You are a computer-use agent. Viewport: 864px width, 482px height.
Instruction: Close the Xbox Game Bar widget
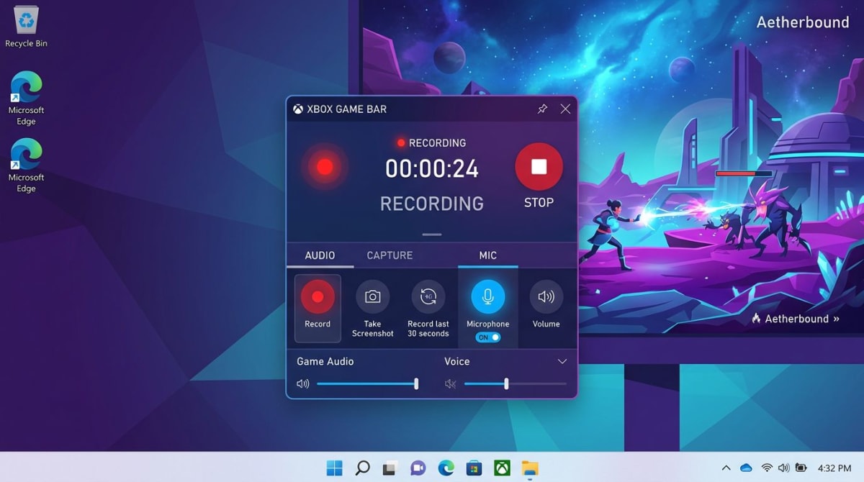pyautogui.click(x=565, y=109)
